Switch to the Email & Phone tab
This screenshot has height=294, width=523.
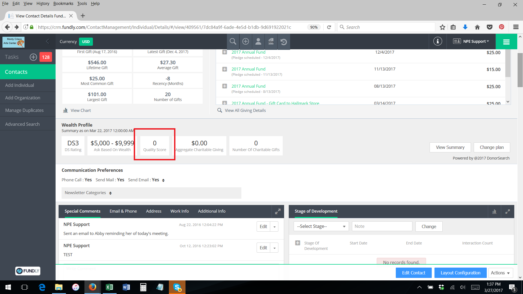click(x=123, y=211)
